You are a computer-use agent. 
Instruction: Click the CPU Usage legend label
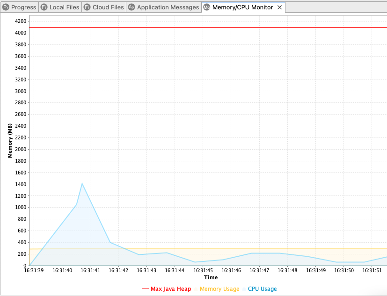coord(262,289)
